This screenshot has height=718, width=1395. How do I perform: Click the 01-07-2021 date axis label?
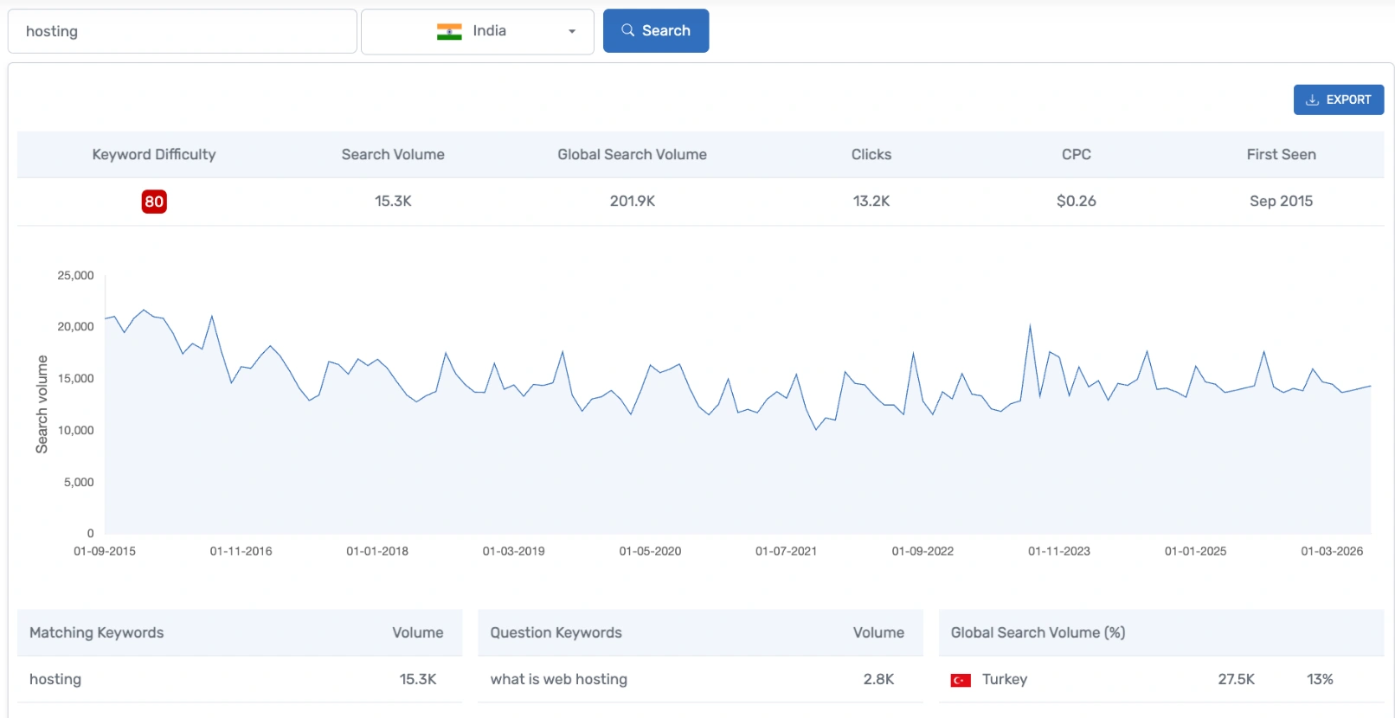click(787, 551)
